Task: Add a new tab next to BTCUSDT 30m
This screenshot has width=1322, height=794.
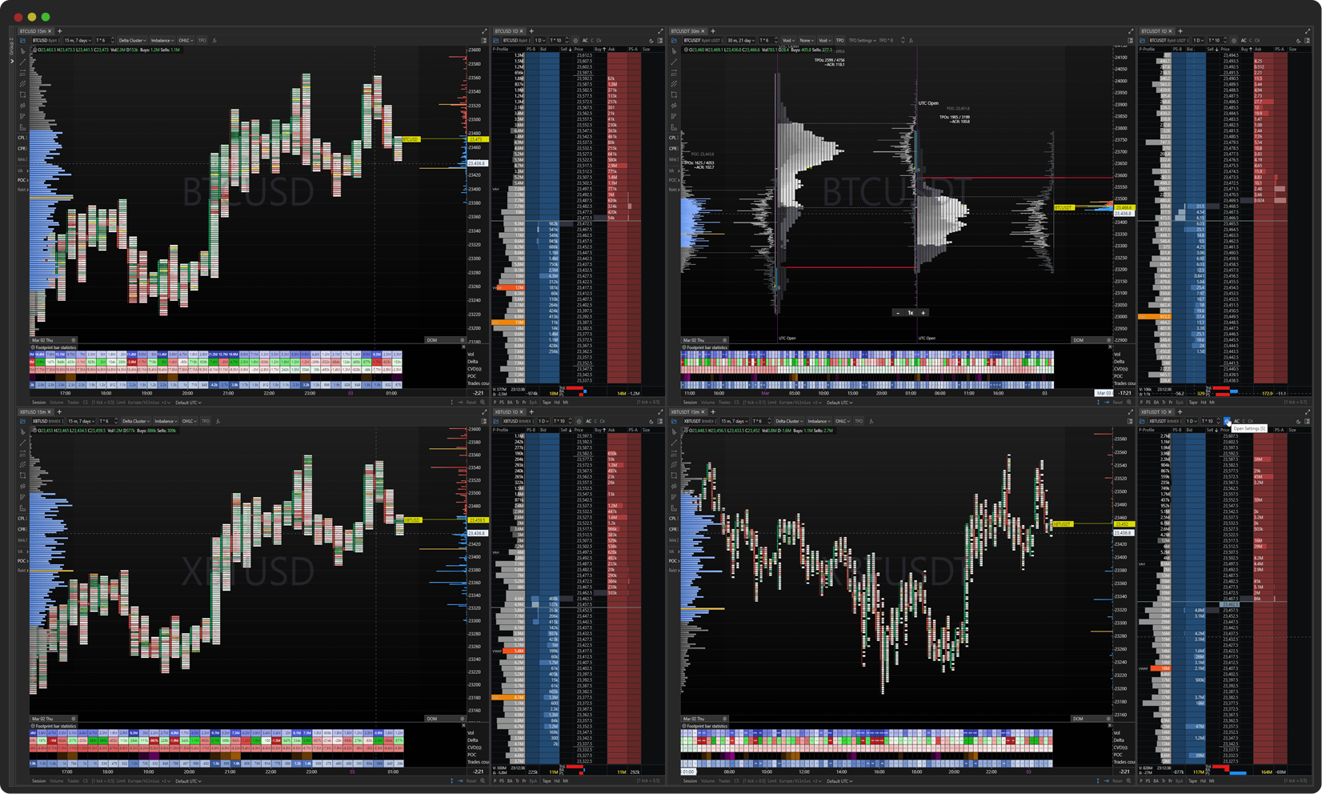Action: pos(713,31)
